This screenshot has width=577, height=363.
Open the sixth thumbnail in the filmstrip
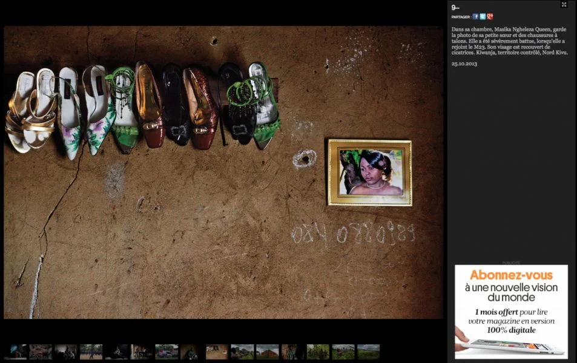click(x=142, y=352)
